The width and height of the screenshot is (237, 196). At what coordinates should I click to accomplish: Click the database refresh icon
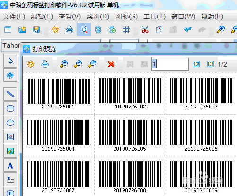pyautogui.click(x=112, y=29)
